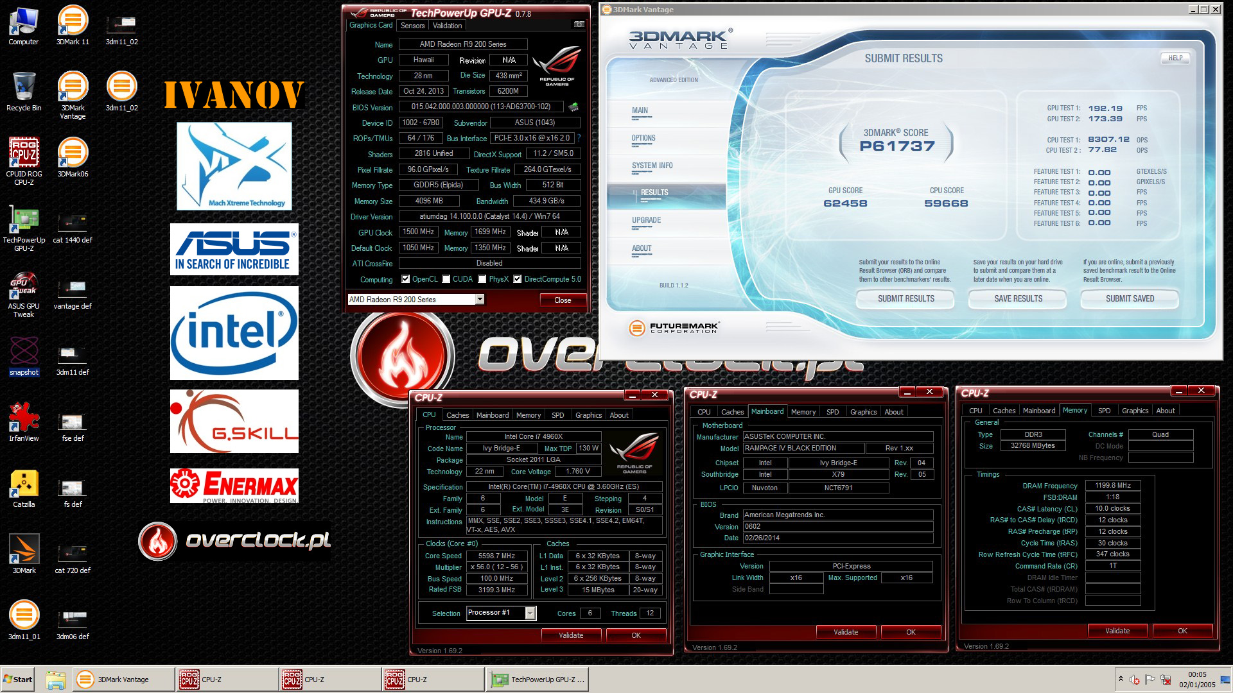Select MAIN in 3DMark Vantage sidebar
The width and height of the screenshot is (1233, 693).
pyautogui.click(x=640, y=111)
